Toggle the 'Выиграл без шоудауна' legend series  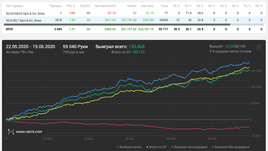click(230, 147)
